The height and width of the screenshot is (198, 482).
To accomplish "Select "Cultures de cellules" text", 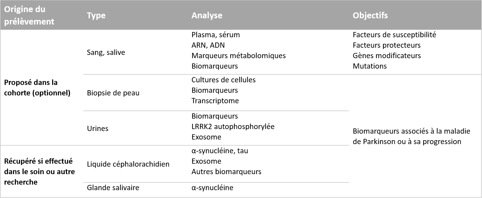I will [224, 80].
